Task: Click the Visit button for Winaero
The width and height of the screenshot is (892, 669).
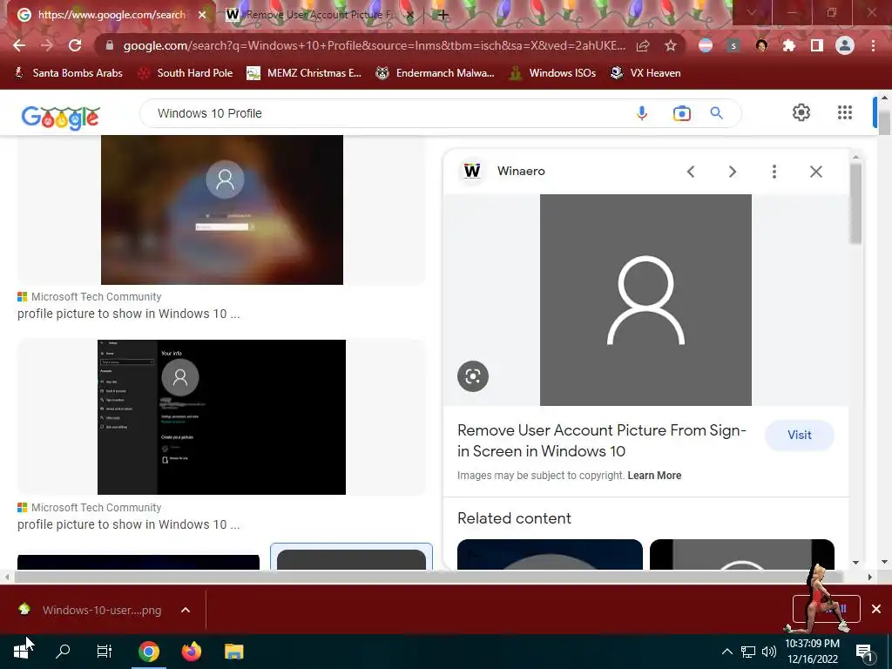Action: [800, 435]
